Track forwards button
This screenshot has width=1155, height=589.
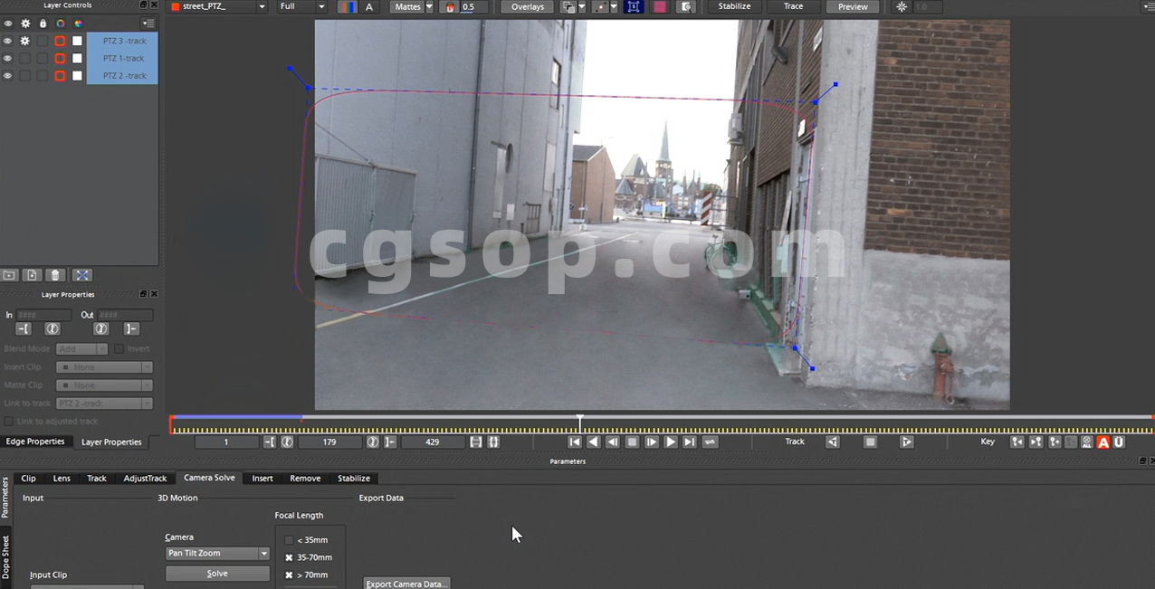click(907, 442)
